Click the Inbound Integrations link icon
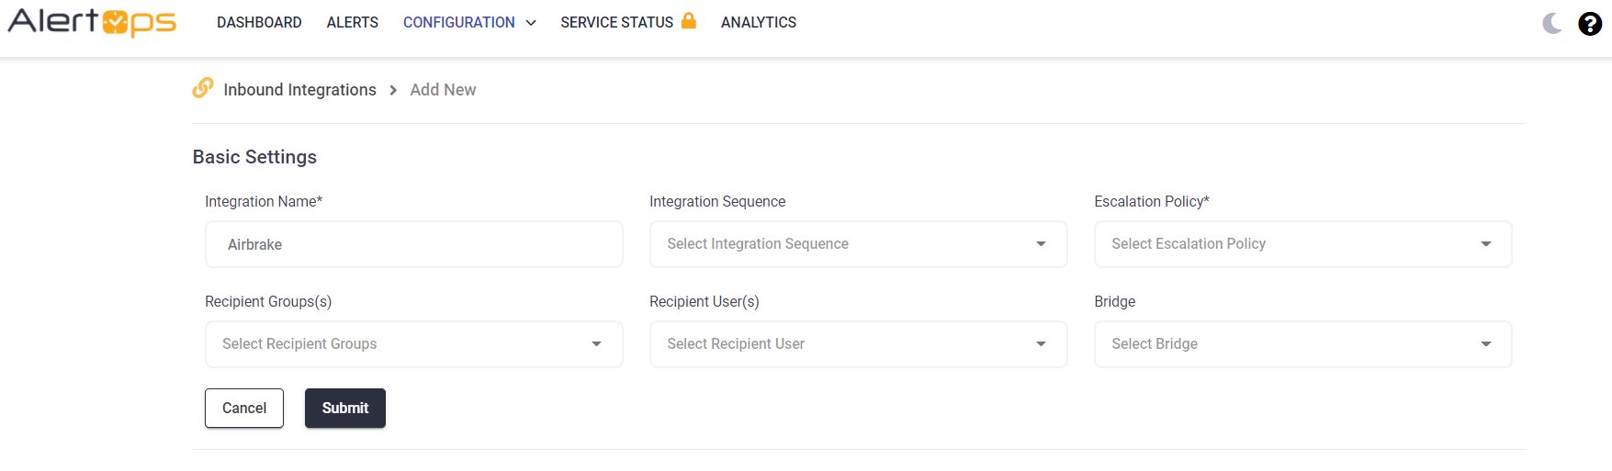Screen dimensions: 1612x471 click(203, 88)
